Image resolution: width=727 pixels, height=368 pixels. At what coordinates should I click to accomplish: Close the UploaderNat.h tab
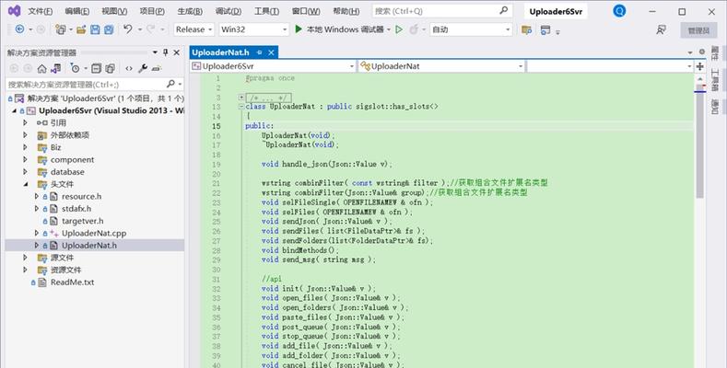[x=271, y=52]
